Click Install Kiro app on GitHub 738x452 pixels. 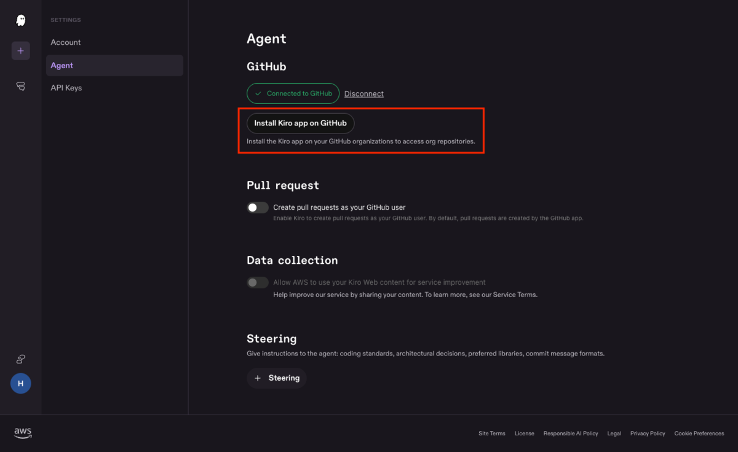click(x=300, y=123)
